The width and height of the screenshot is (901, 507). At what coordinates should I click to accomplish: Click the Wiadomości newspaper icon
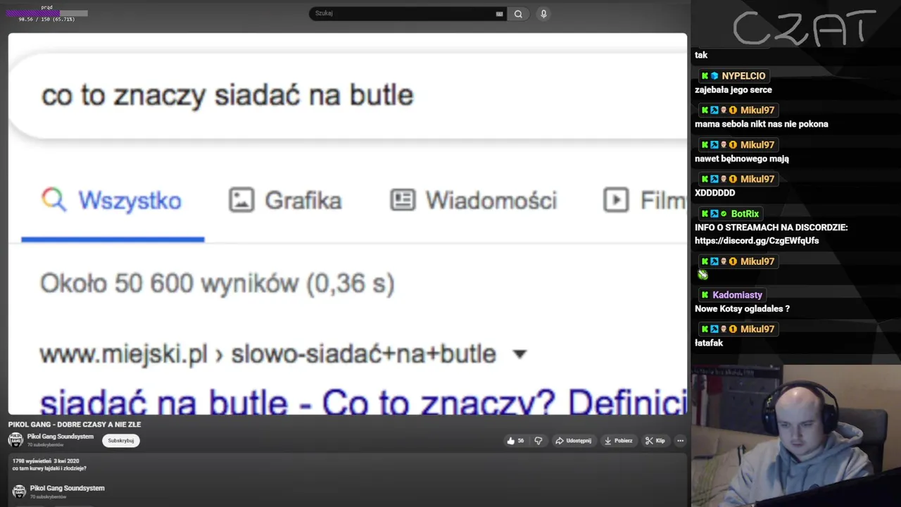click(403, 200)
